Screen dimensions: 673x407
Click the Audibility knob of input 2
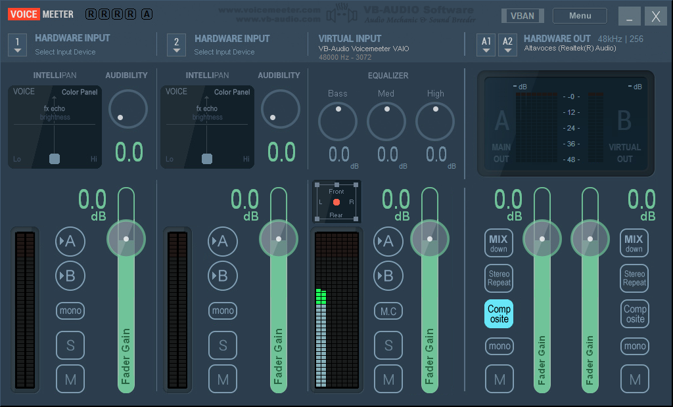(x=280, y=109)
